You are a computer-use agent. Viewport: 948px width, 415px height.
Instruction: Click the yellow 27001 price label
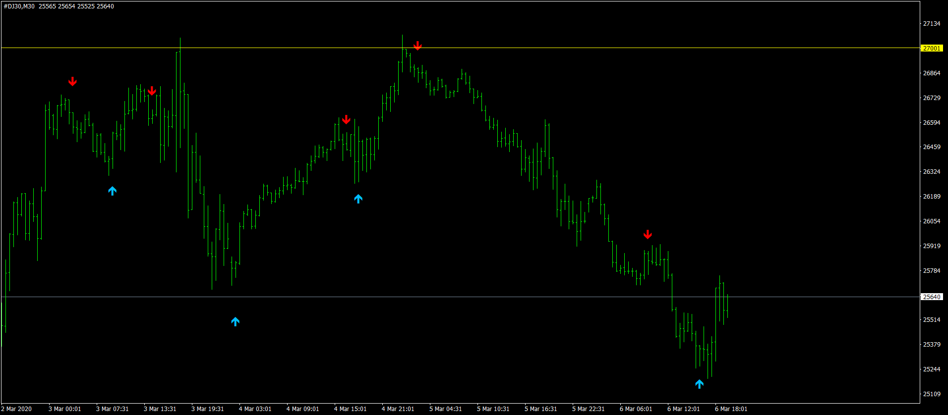tap(932, 48)
